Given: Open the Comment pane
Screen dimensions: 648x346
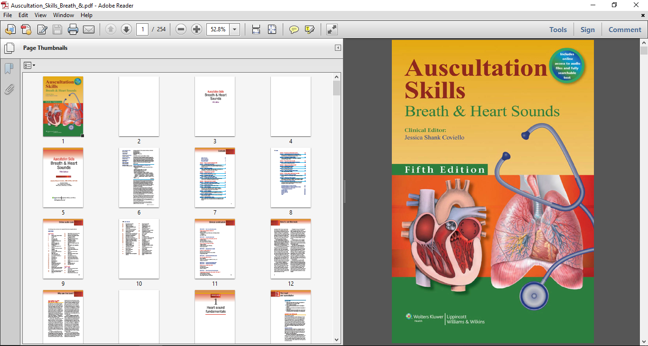Looking at the screenshot, I should (625, 29).
